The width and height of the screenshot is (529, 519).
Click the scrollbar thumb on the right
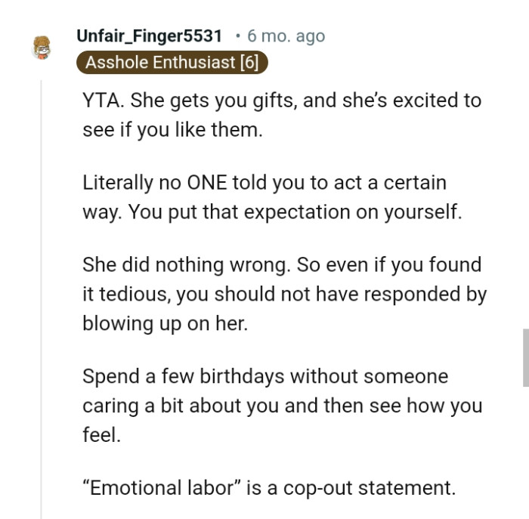(x=525, y=357)
